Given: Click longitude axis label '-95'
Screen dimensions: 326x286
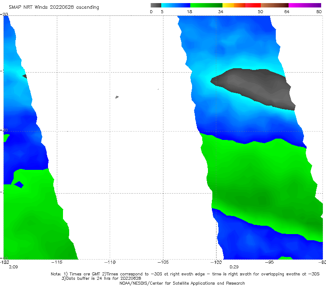Looking at the screenshot, I should [269, 262].
